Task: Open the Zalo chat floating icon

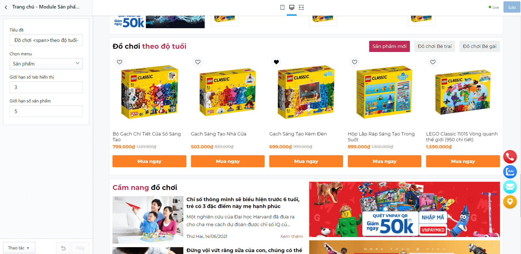Action: pos(510,172)
